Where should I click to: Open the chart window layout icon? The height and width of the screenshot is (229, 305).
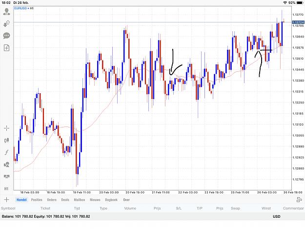point(7,176)
